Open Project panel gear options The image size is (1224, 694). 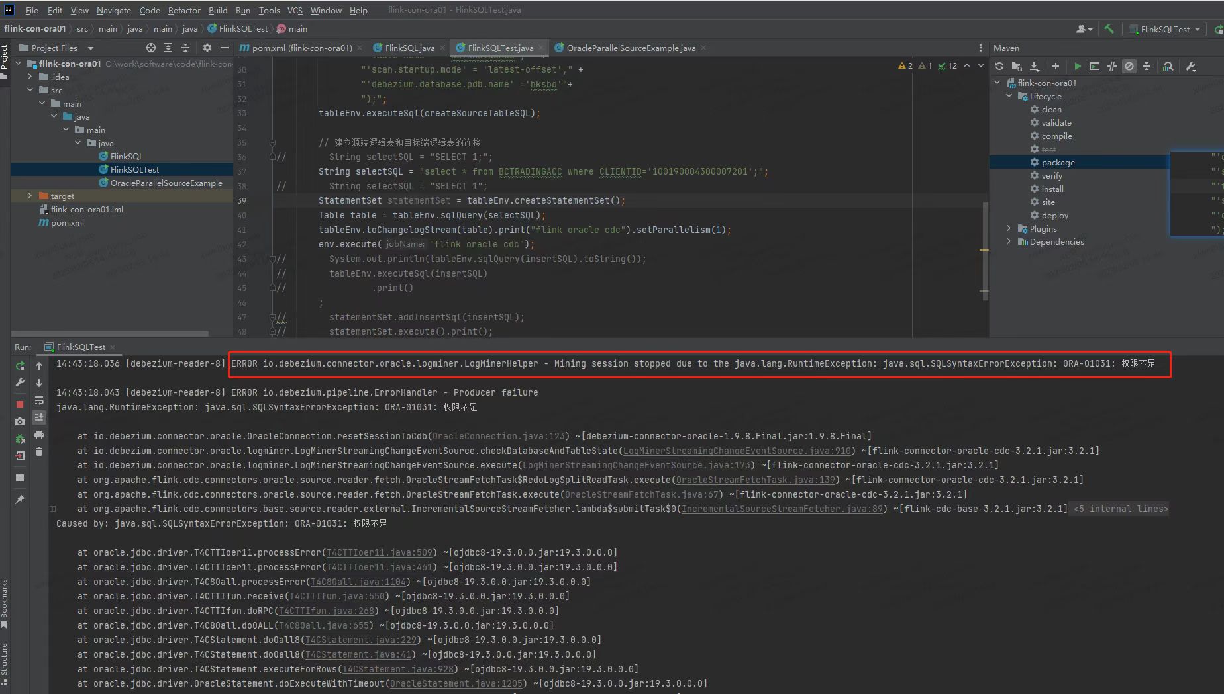pos(207,48)
